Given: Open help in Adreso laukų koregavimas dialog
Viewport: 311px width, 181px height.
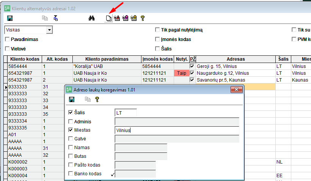Looking at the screenshot, I should point(97,99).
